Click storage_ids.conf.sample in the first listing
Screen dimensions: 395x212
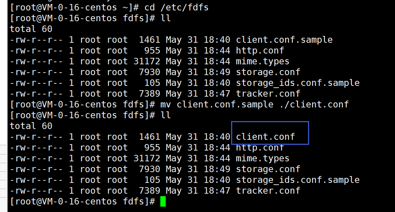click(x=298, y=83)
